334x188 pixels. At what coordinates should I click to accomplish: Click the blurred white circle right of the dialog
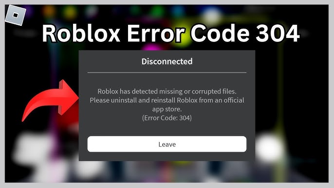point(269,148)
